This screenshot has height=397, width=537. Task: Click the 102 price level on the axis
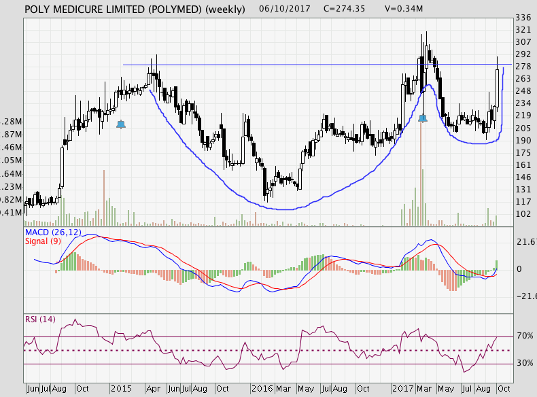(523, 213)
